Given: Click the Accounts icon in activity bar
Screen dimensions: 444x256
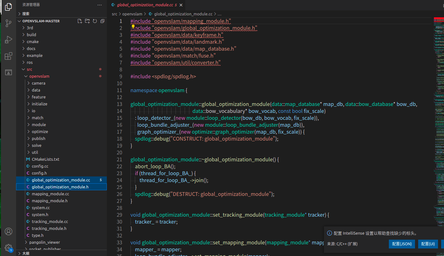Looking at the screenshot, I should pyautogui.click(x=9, y=232).
